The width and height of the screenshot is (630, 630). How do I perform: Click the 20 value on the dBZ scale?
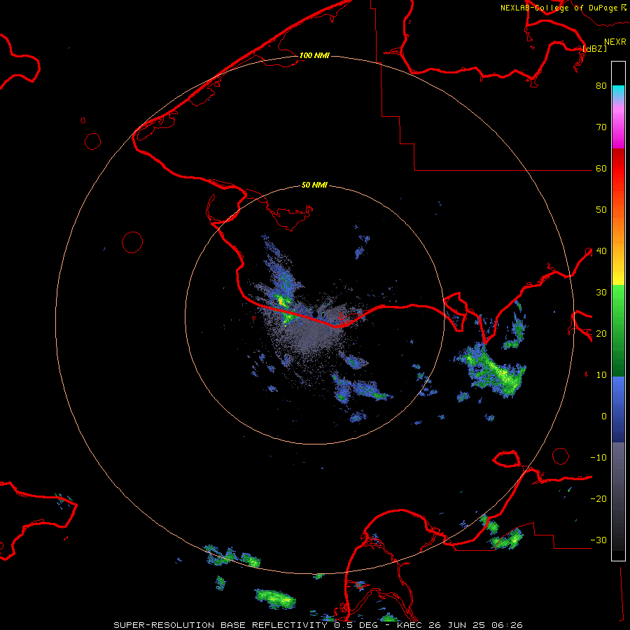[x=601, y=334]
